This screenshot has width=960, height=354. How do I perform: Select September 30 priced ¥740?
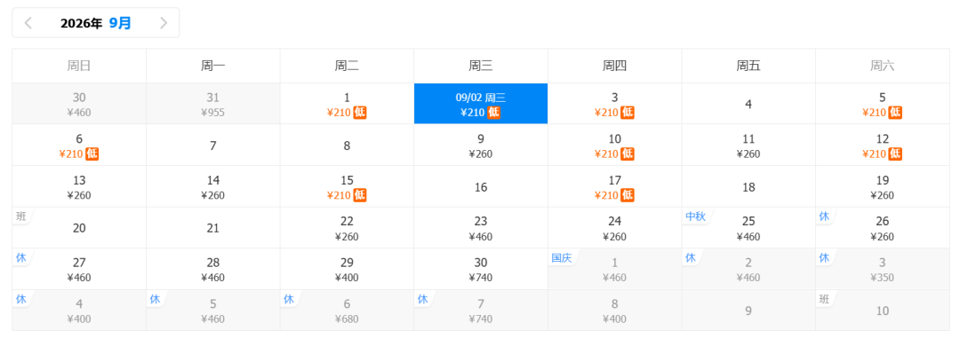[x=481, y=270]
